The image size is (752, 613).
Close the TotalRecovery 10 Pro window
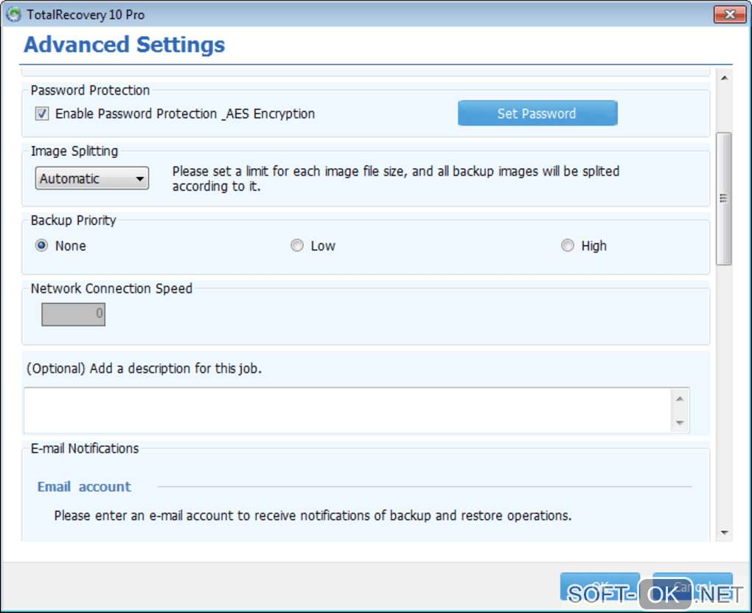click(729, 15)
